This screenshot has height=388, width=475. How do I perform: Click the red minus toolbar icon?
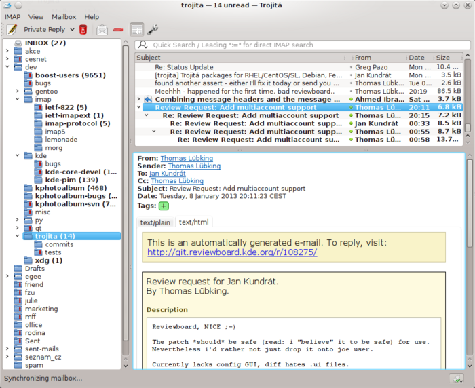[118, 30]
